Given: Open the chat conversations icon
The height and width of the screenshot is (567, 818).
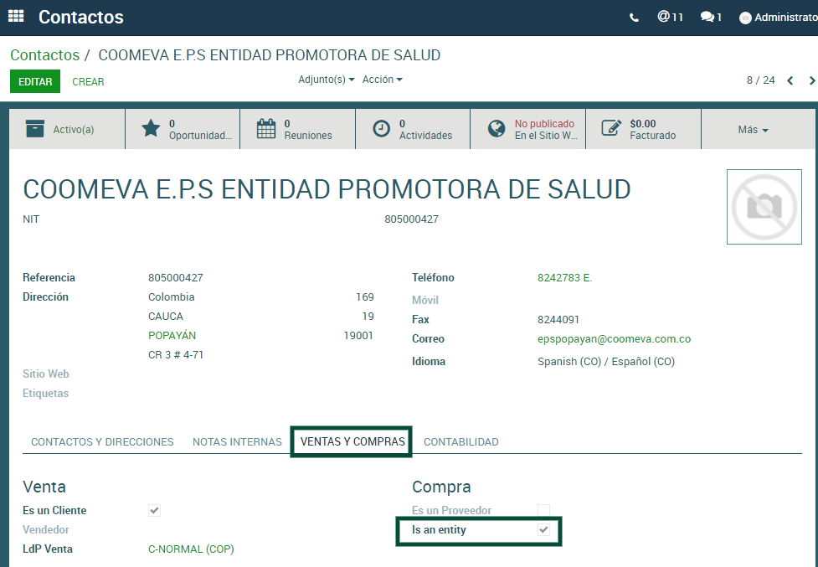Looking at the screenshot, I should coord(711,17).
